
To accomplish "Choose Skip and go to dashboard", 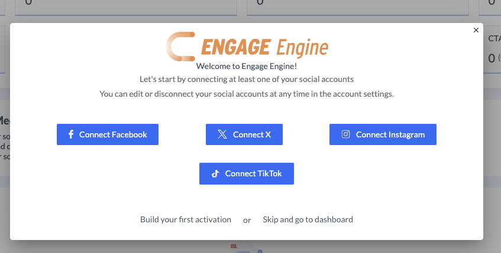I will (x=308, y=219).
